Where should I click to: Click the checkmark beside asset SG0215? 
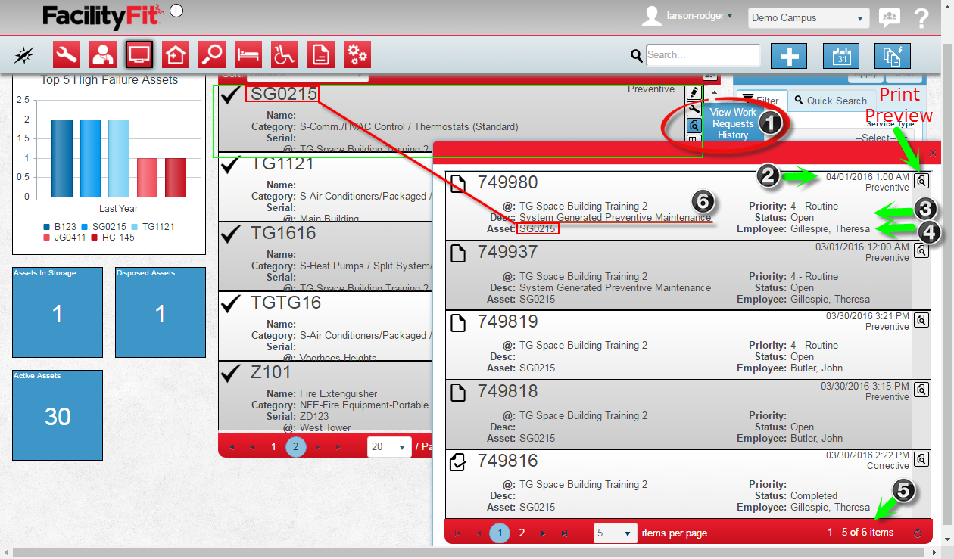[x=231, y=94]
